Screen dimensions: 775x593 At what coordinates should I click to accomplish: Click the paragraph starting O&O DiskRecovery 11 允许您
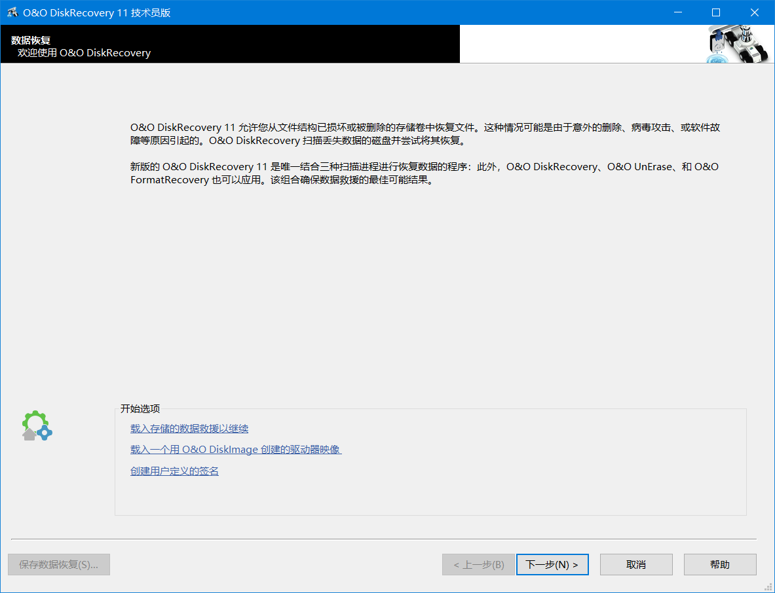[425, 134]
